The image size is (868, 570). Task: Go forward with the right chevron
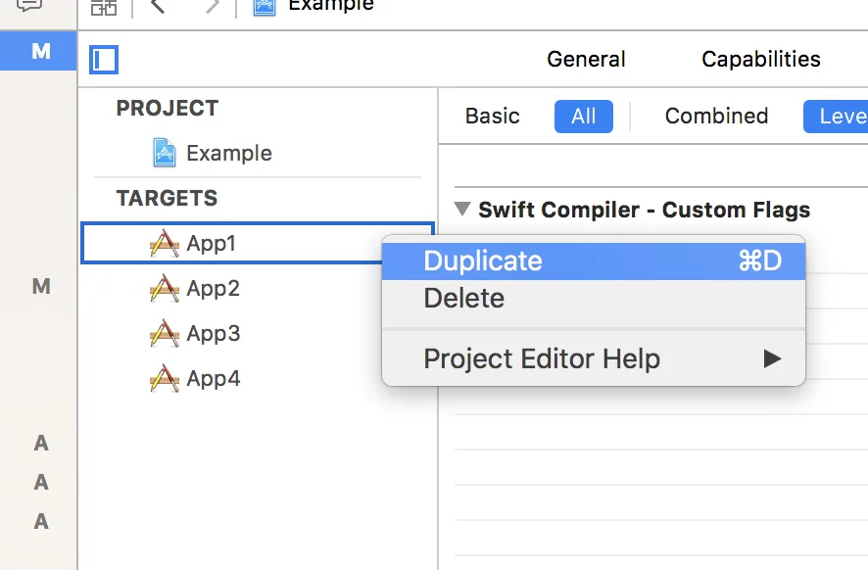[212, 6]
